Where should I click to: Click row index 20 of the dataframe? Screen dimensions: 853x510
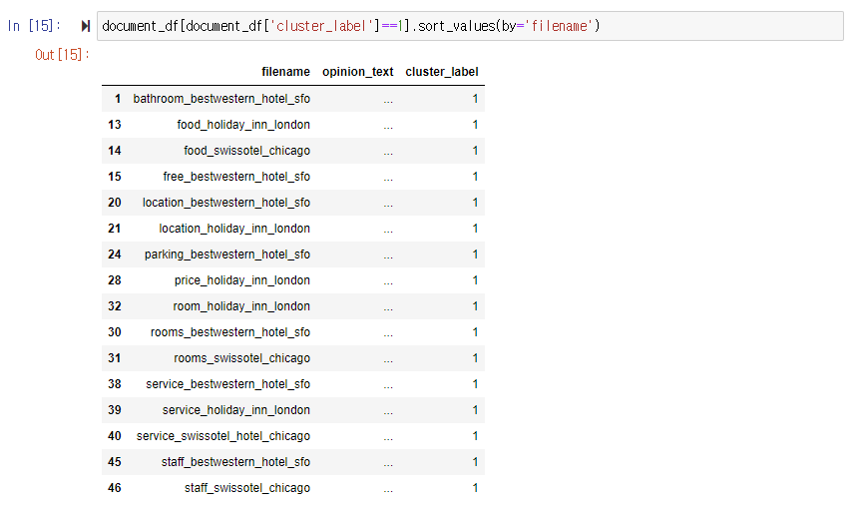115,203
